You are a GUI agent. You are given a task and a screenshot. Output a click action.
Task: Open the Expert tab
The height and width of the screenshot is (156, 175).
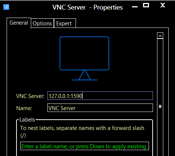[x=65, y=23]
